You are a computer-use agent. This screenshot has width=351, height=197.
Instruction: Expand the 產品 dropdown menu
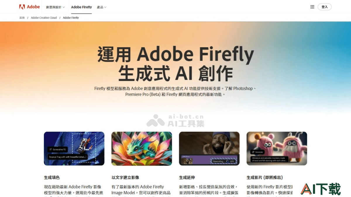pos(101,7)
